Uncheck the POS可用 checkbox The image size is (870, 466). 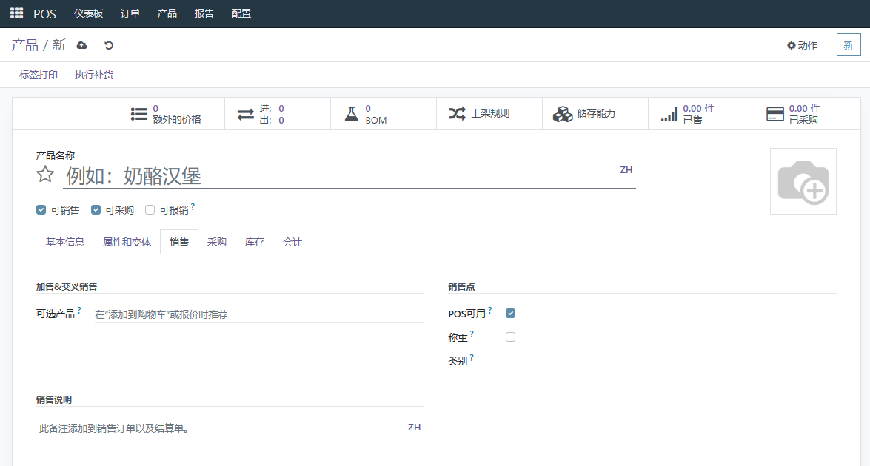(510, 314)
